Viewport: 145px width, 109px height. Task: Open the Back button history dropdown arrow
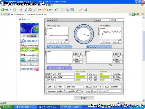[10, 10]
